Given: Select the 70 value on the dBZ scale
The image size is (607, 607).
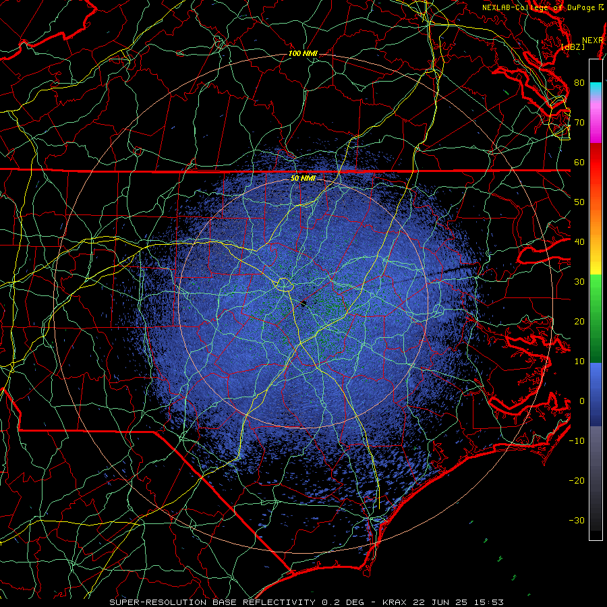Looking at the screenshot, I should 579,123.
